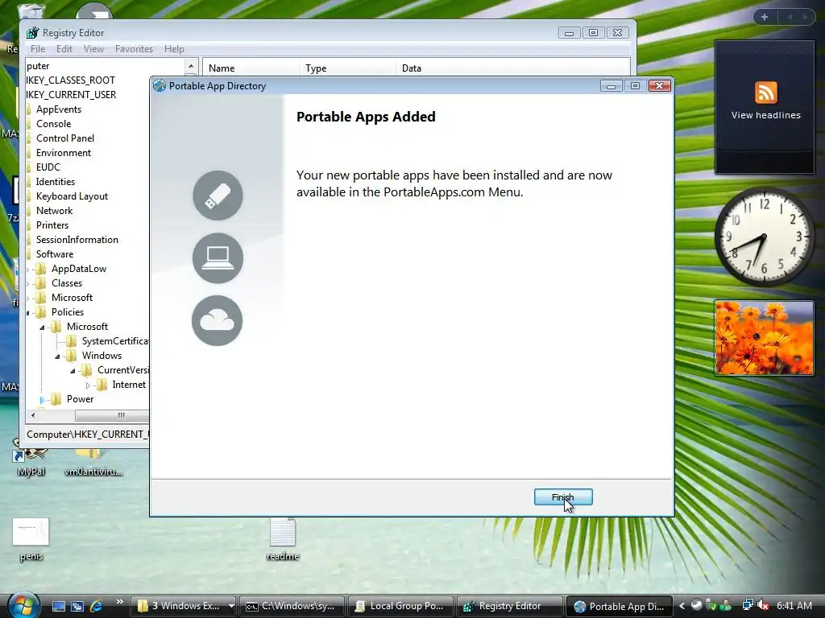Viewport: 825px width, 618px height.
Task: Select the Printers registry key
Action: coord(52,225)
